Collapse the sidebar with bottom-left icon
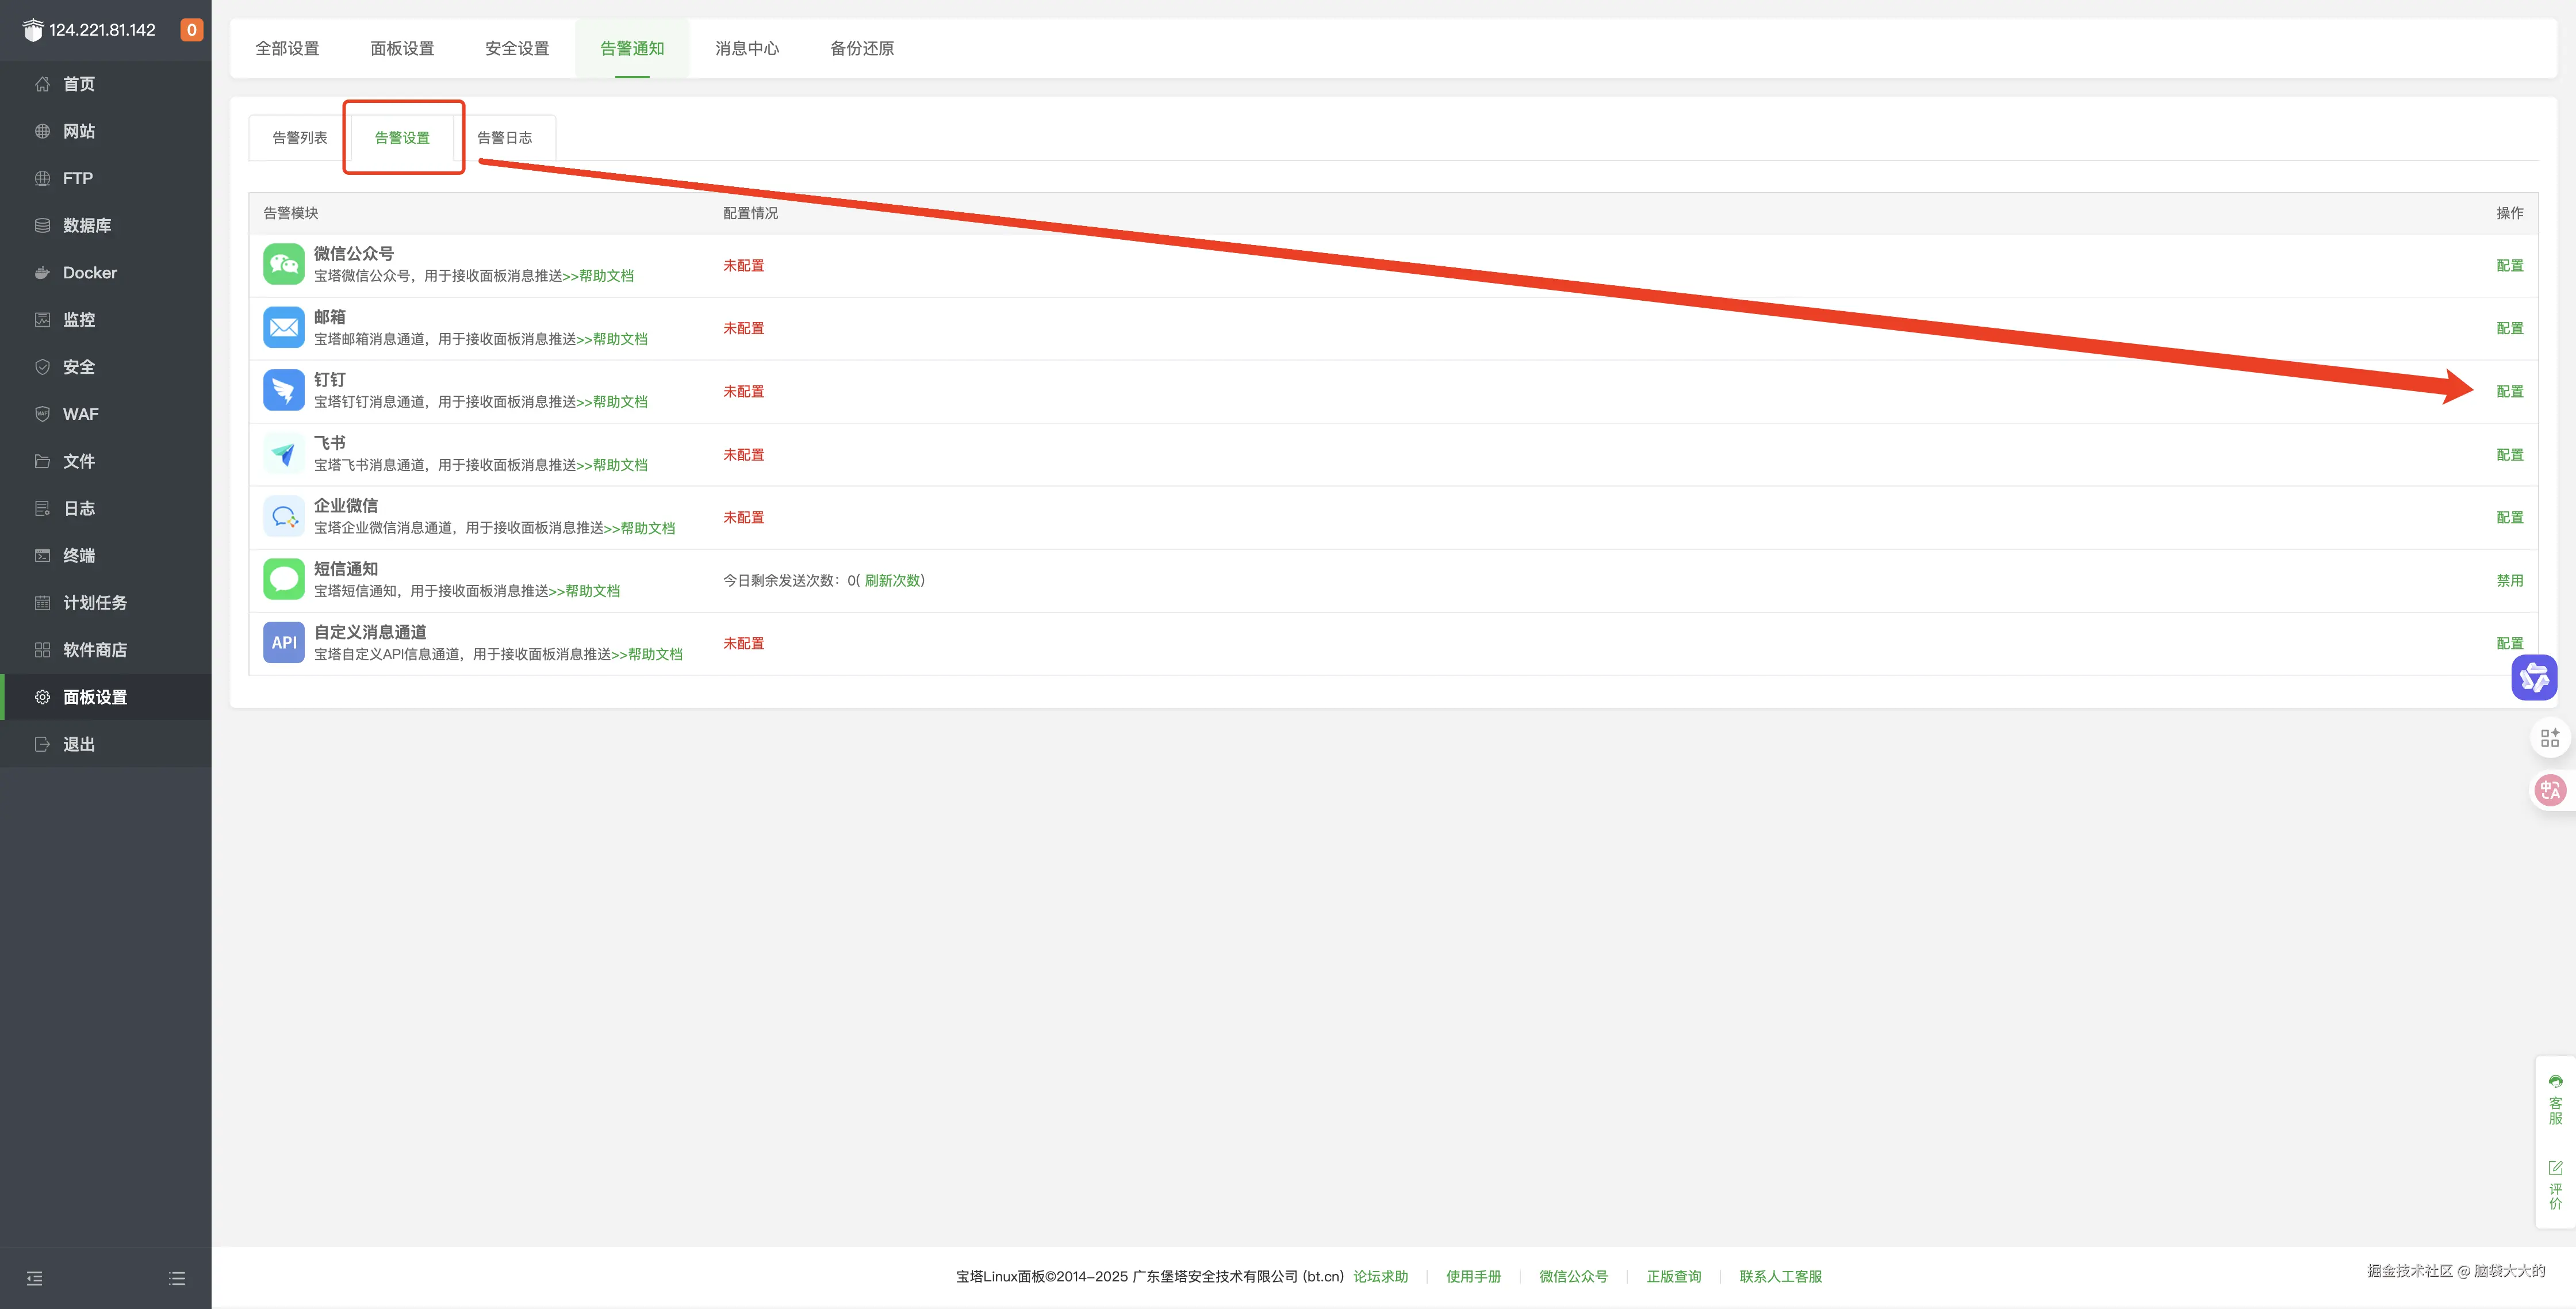The width and height of the screenshot is (2576, 1309). (x=35, y=1278)
